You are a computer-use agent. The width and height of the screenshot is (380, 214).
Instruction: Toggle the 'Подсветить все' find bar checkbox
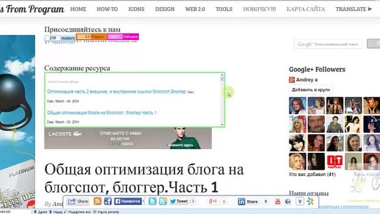click(65, 212)
